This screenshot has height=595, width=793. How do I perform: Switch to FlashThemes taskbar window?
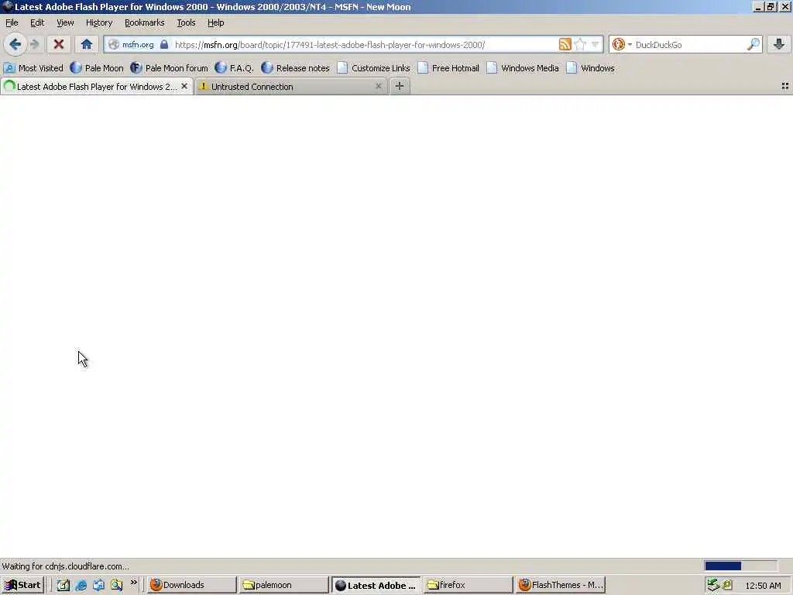pos(561,585)
